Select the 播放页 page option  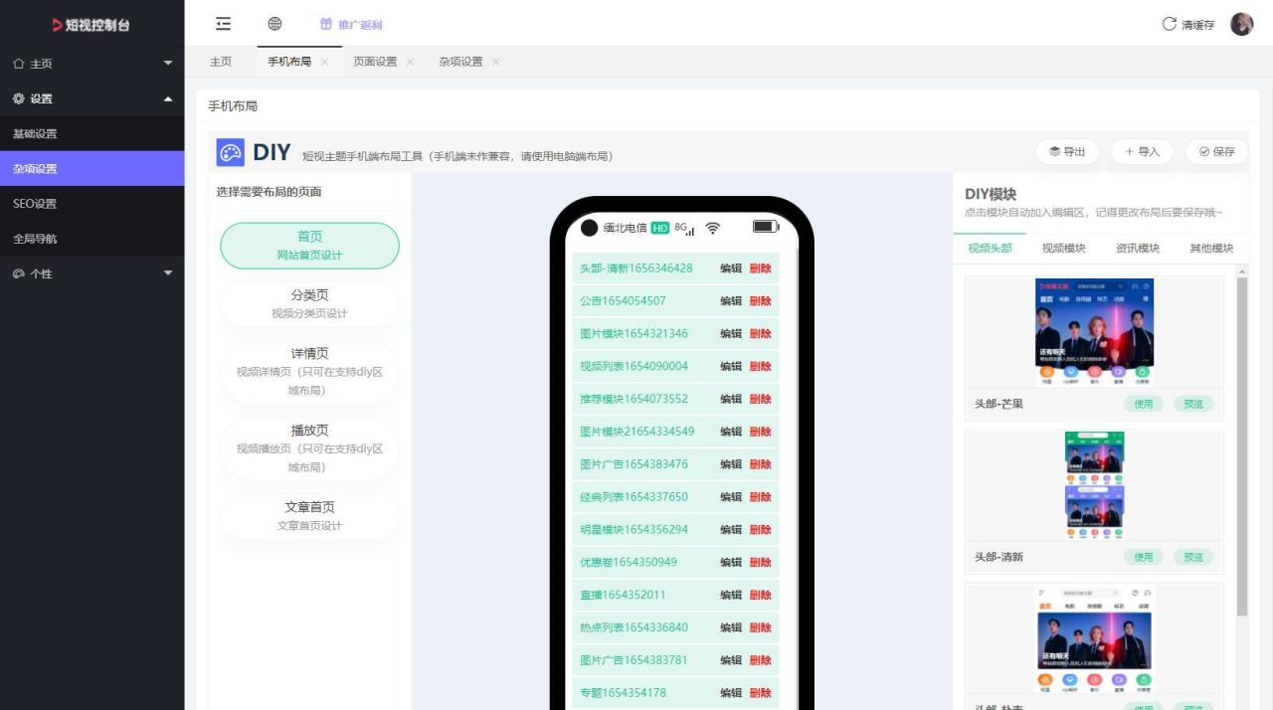308,448
